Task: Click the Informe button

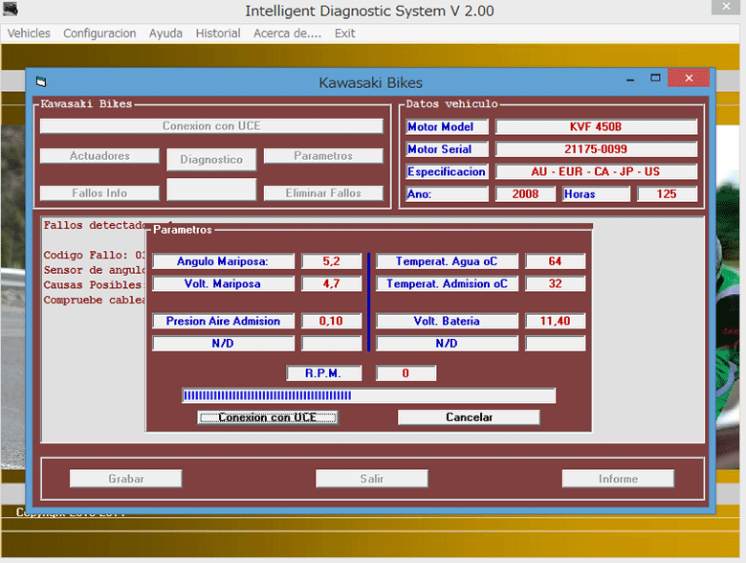Action: click(x=618, y=479)
